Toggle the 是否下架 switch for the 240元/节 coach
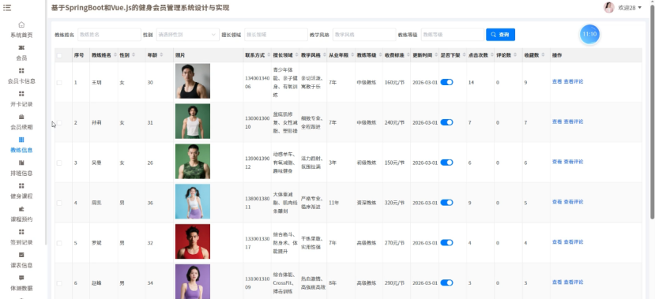The height and width of the screenshot is (299, 655). click(446, 122)
